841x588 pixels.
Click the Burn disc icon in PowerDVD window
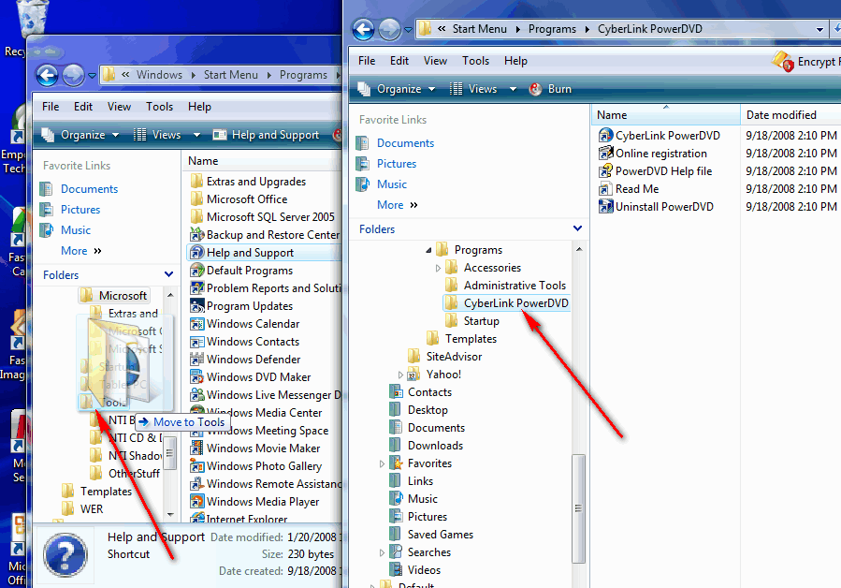coord(535,89)
